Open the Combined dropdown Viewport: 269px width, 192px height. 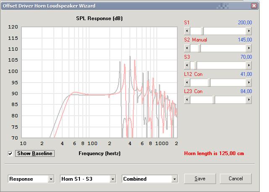150,179
